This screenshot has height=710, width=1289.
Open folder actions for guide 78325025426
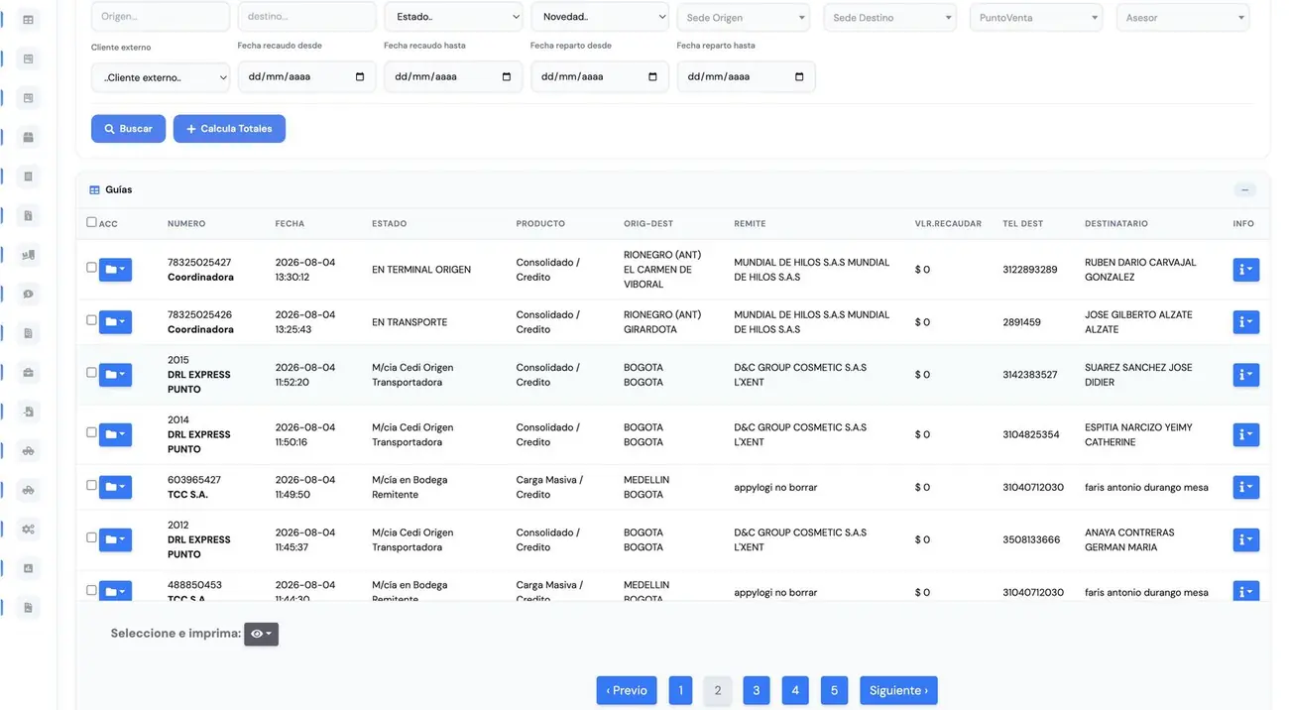tap(115, 321)
